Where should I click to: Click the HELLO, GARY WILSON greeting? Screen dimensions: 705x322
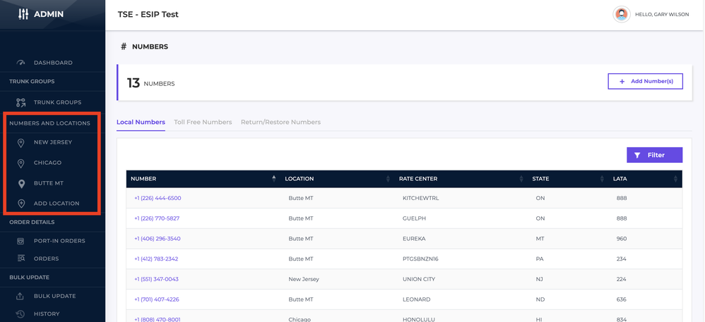(662, 15)
